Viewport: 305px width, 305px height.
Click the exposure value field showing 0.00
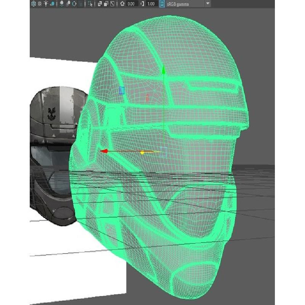(x=131, y=4)
